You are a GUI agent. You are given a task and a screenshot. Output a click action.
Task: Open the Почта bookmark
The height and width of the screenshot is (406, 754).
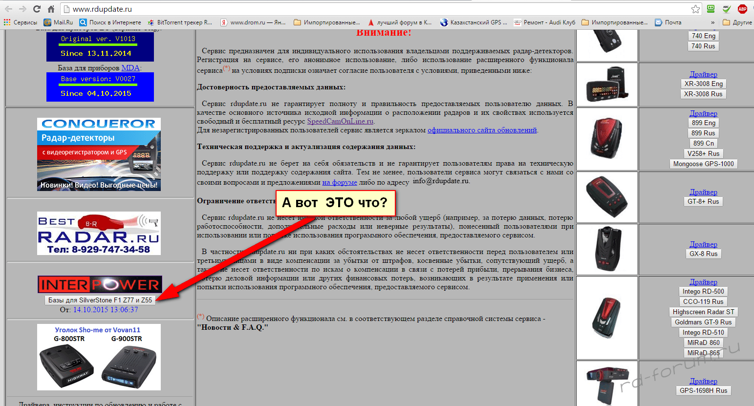668,22
